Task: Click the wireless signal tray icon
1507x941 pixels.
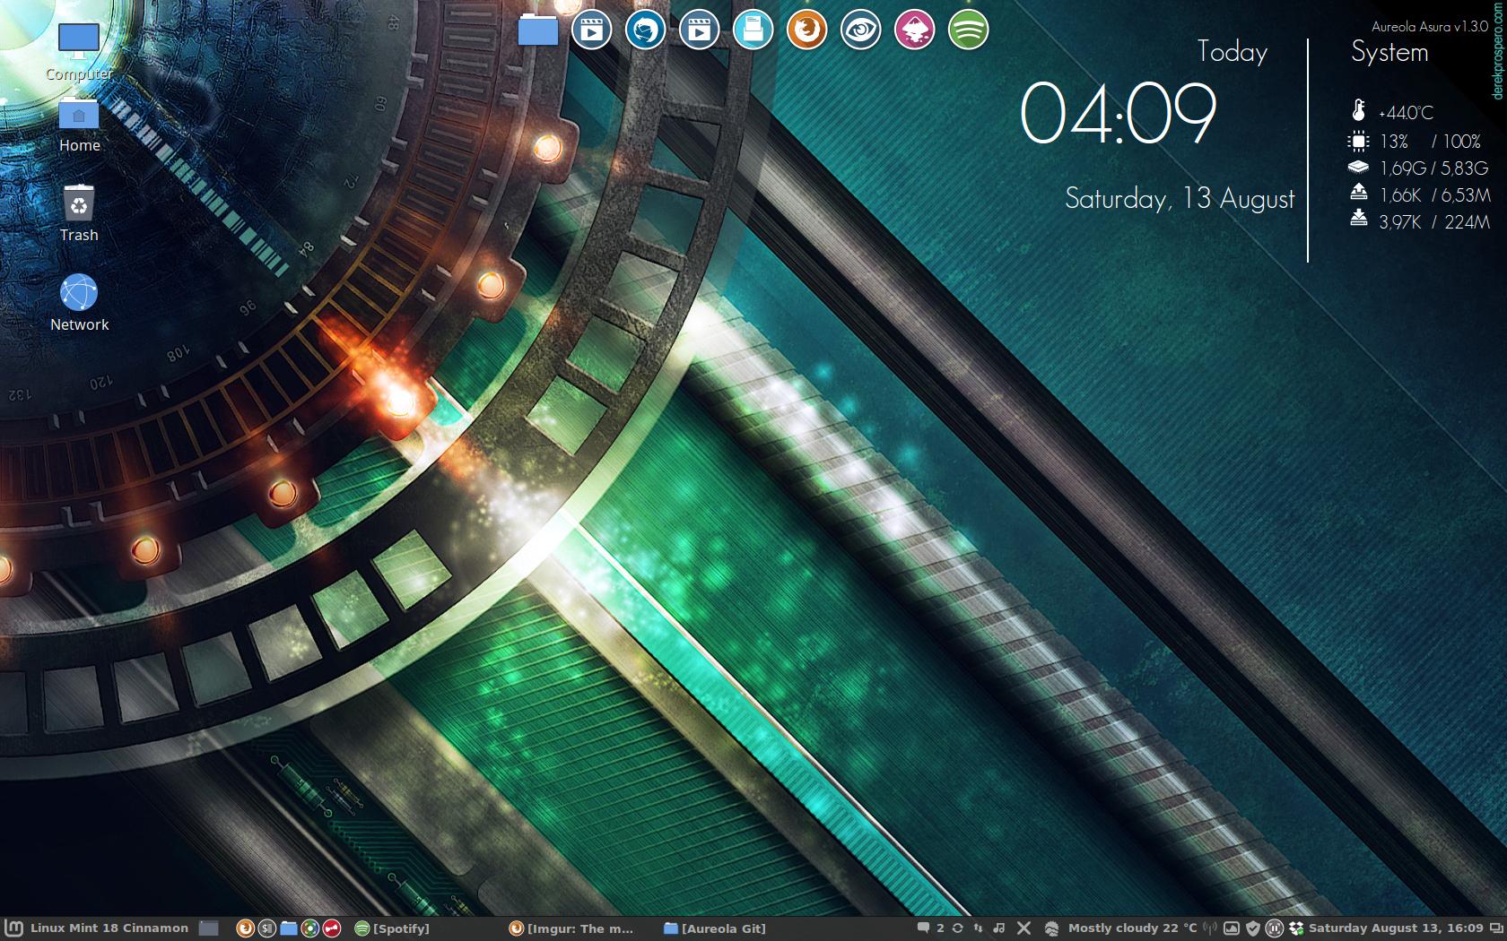Action: (1210, 928)
